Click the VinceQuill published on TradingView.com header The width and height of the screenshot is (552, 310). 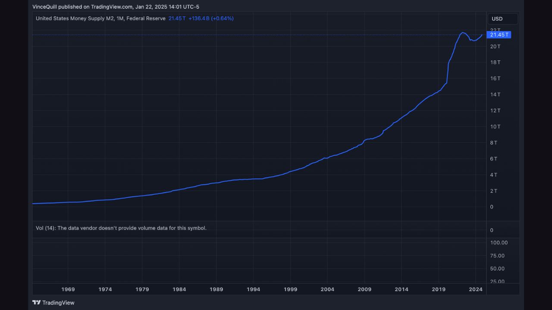tap(82, 7)
